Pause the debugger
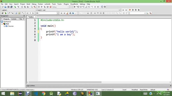The height and width of the screenshot is (96, 172). coord(95,7)
